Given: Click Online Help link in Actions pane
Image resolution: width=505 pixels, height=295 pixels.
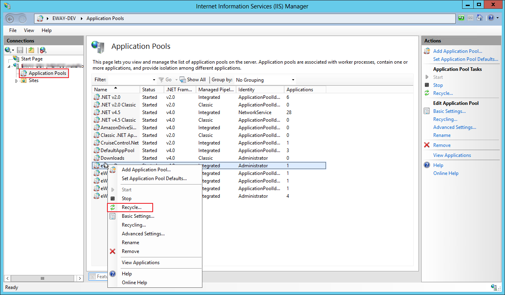Looking at the screenshot, I should (446, 173).
